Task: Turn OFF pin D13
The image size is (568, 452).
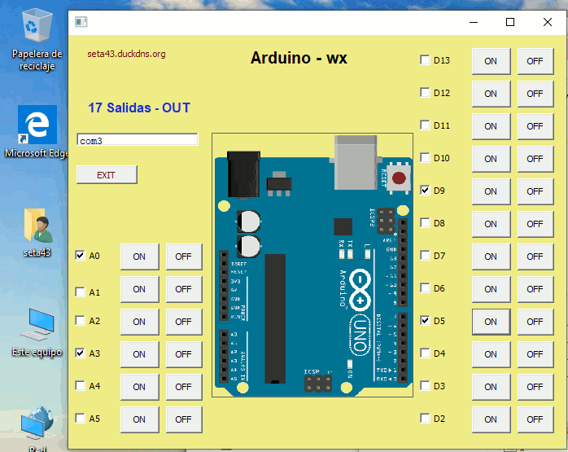Action: point(535,61)
